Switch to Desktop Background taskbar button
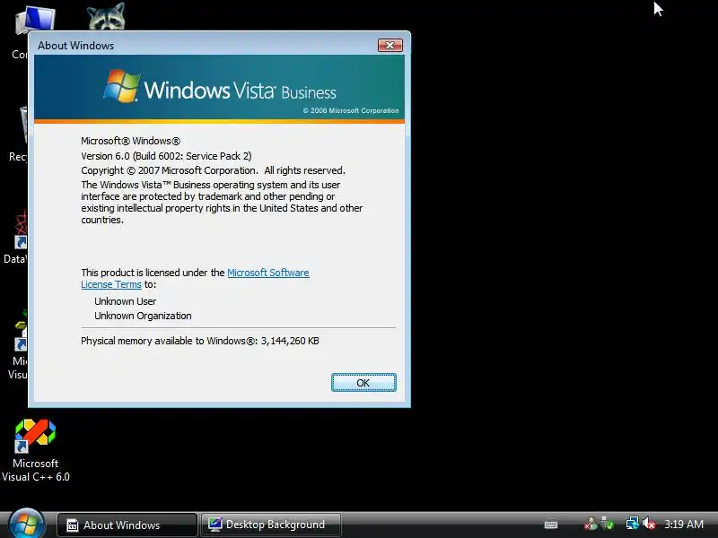 272,525
